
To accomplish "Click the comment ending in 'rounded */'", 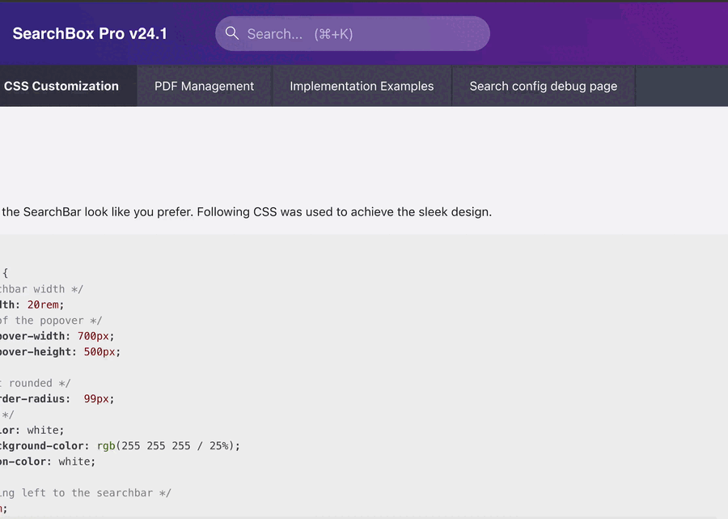I will tap(36, 383).
